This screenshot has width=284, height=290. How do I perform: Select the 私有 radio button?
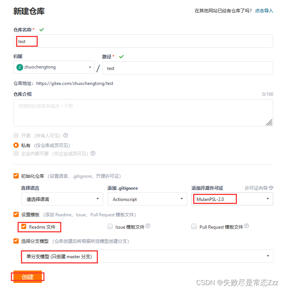point(16,145)
